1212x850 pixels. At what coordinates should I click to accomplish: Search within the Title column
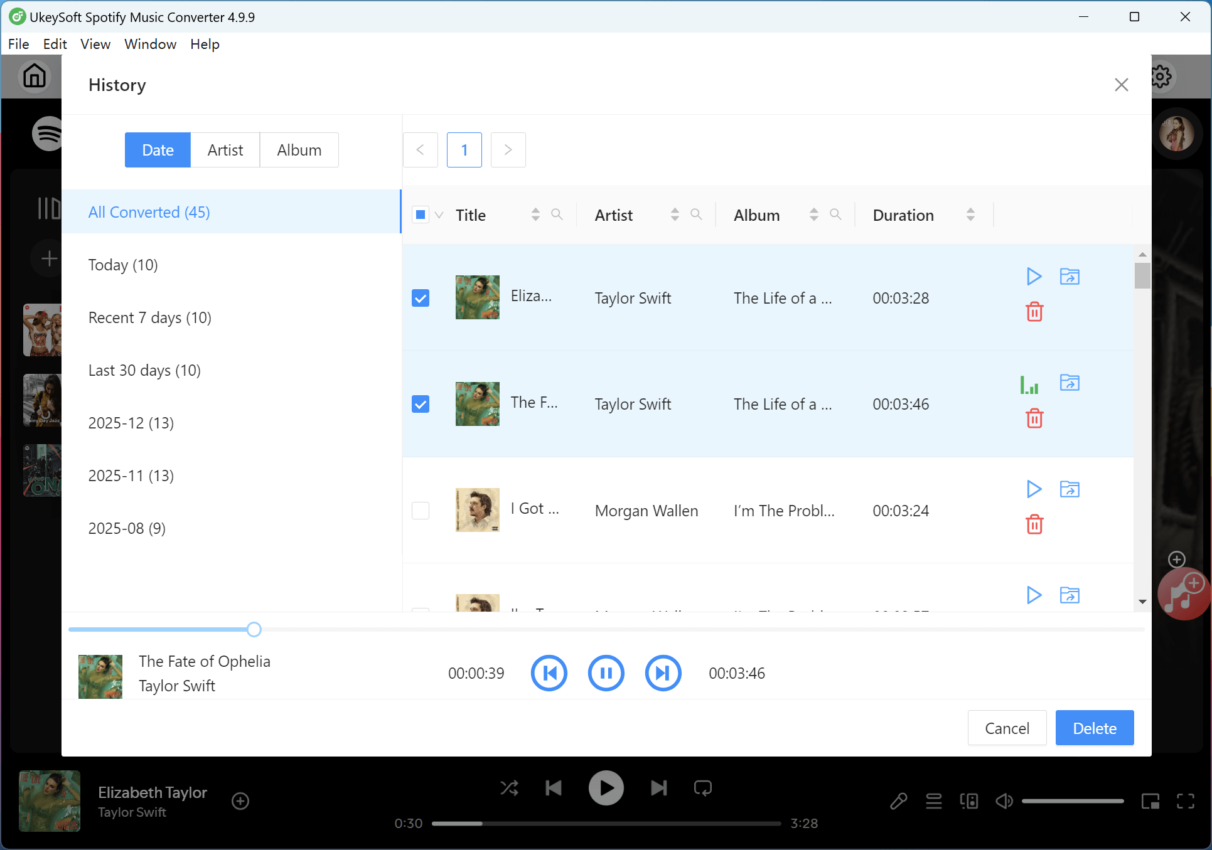557,215
